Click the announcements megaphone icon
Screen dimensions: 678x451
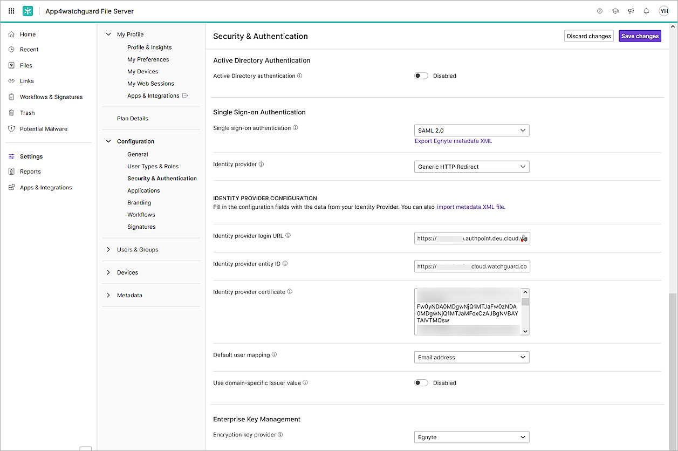tap(631, 11)
